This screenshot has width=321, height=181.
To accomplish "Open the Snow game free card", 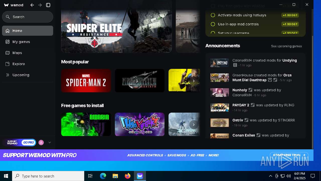I will (184, 124).
